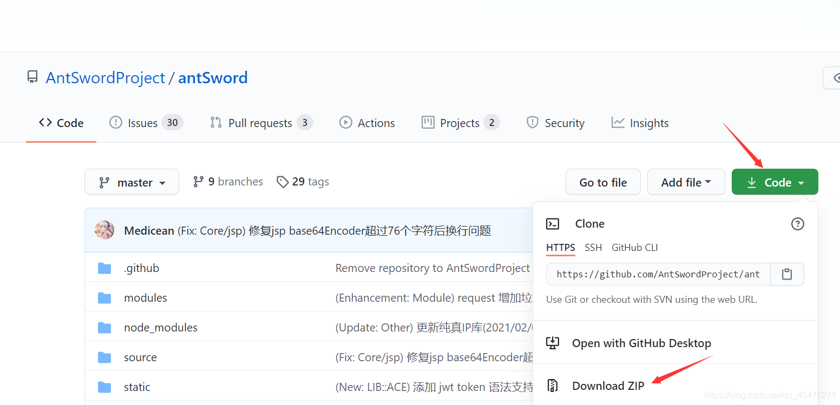Toggle the green Code dropdown button
Image resolution: width=840 pixels, height=405 pixels.
775,182
